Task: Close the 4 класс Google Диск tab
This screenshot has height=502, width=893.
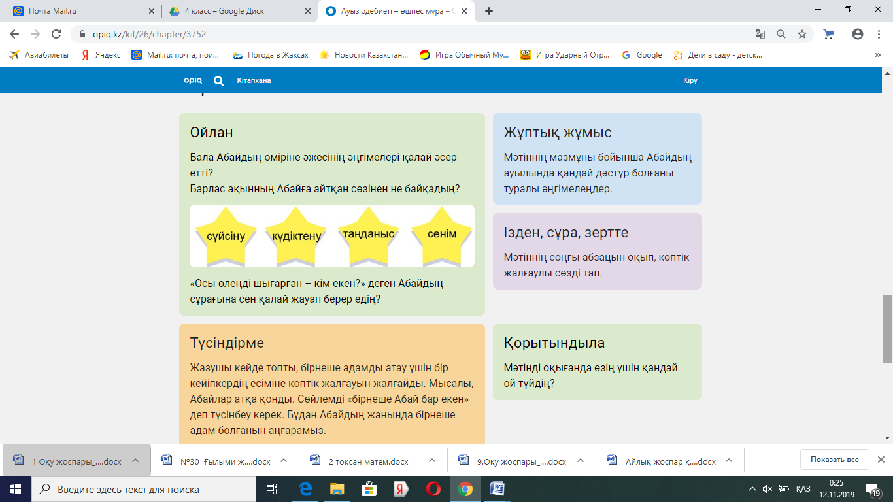Action: [x=307, y=11]
